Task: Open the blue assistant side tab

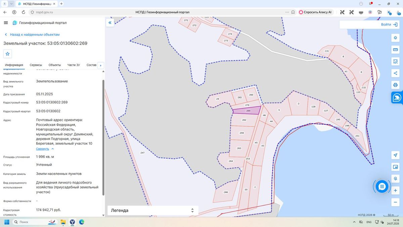Action: tap(397, 98)
